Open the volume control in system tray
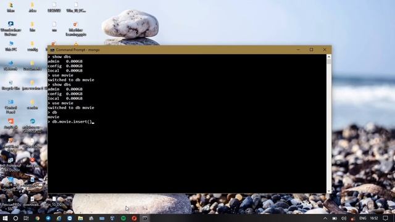The width and height of the screenshot is (395, 222). click(344, 218)
